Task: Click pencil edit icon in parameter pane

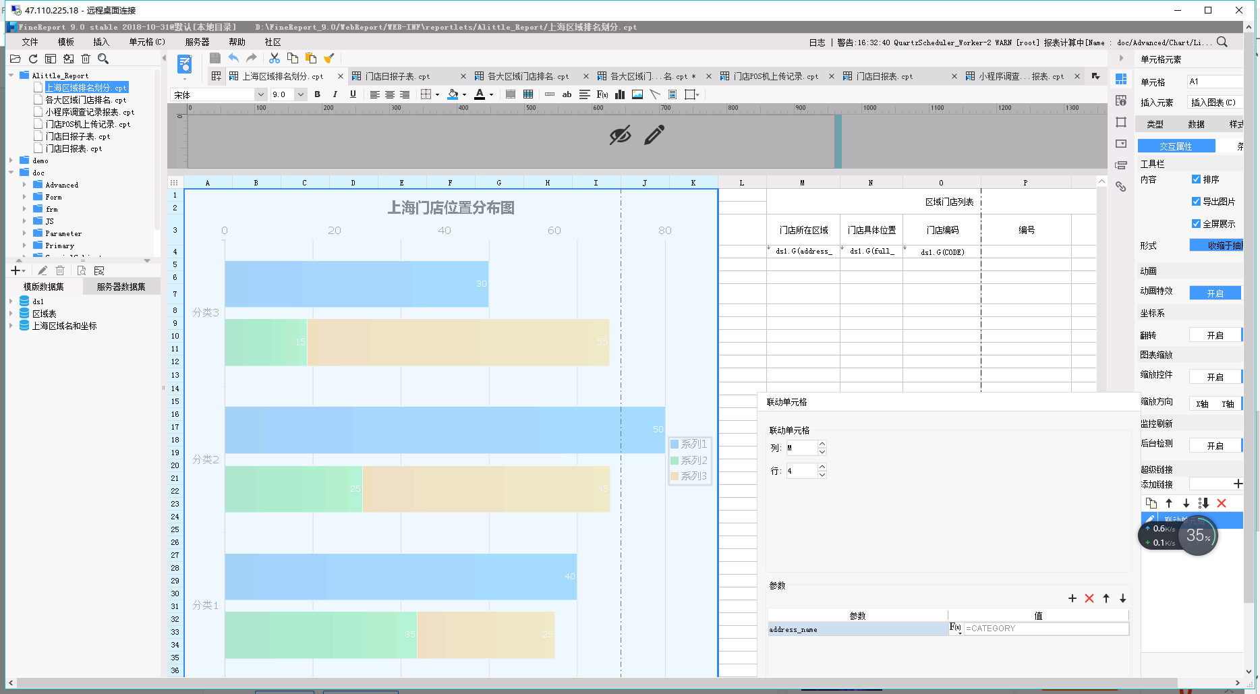Action: pos(654,135)
